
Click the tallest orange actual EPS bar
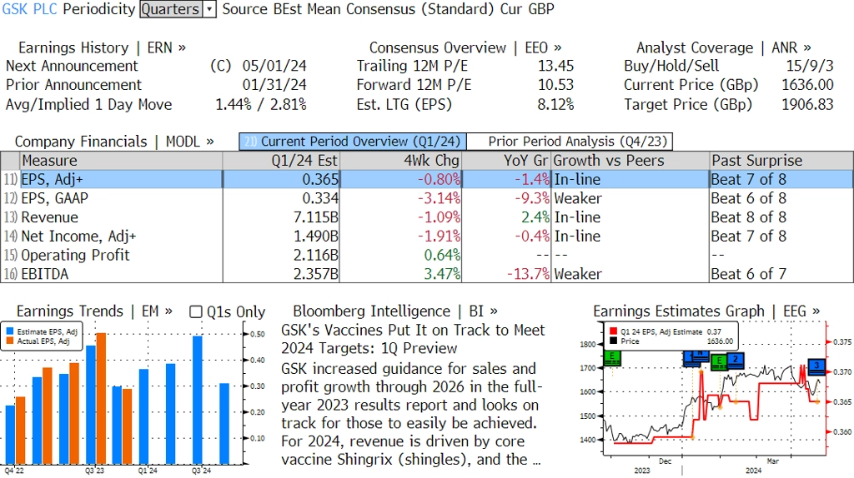pyautogui.click(x=101, y=398)
